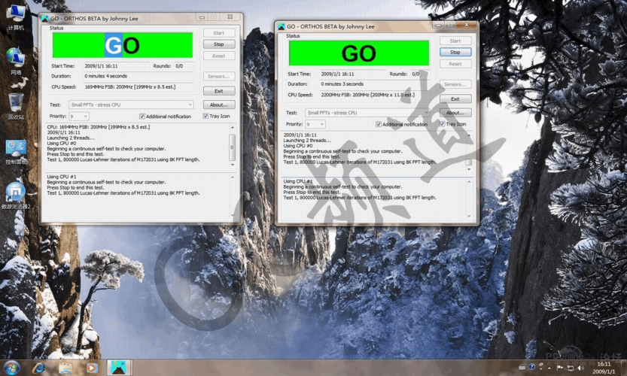The height and width of the screenshot is (376, 627).
Task: Click Rounds field in the left window
Action: pyautogui.click(x=184, y=66)
